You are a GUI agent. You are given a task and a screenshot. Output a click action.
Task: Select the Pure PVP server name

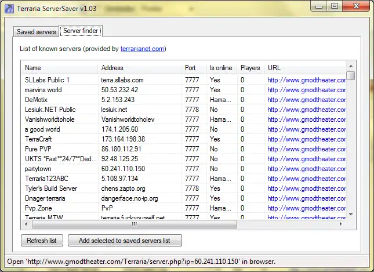(x=38, y=149)
